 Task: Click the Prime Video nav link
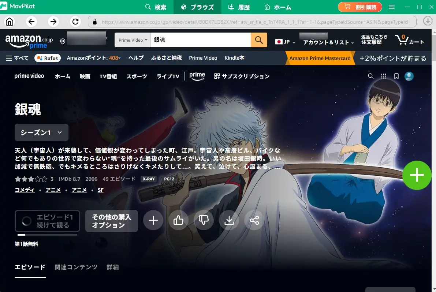pos(203,58)
